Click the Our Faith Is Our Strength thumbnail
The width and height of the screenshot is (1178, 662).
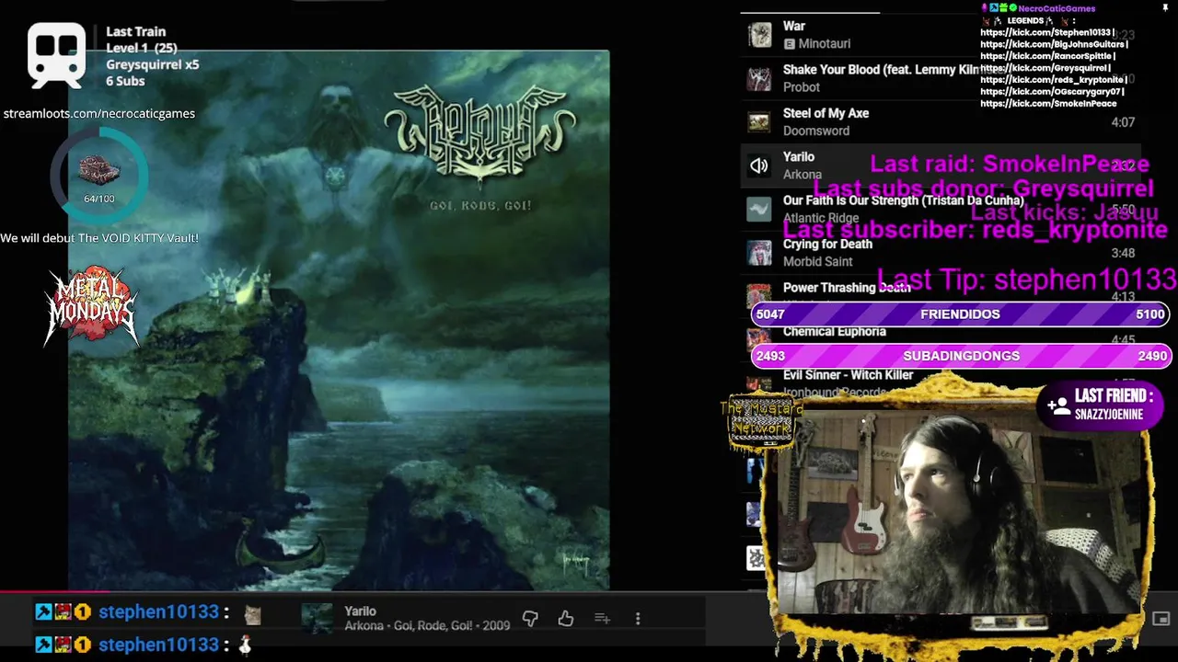point(759,210)
